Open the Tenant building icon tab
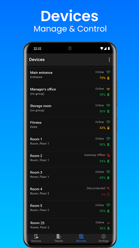Viewport: 139px width, 248px height. 59,237
